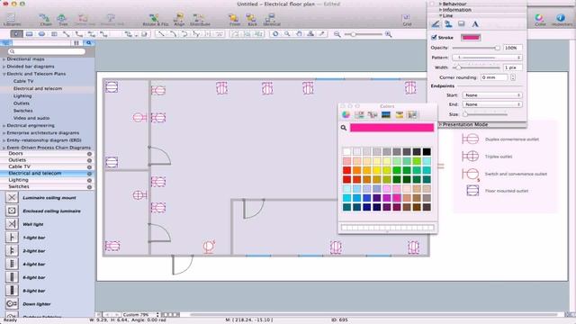Image resolution: width=576 pixels, height=324 pixels.
Task: Close the Cable TV library with its round button
Action: (x=89, y=166)
